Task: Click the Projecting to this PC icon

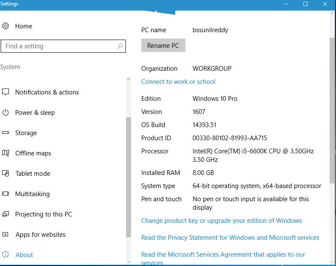Action: 6,214
